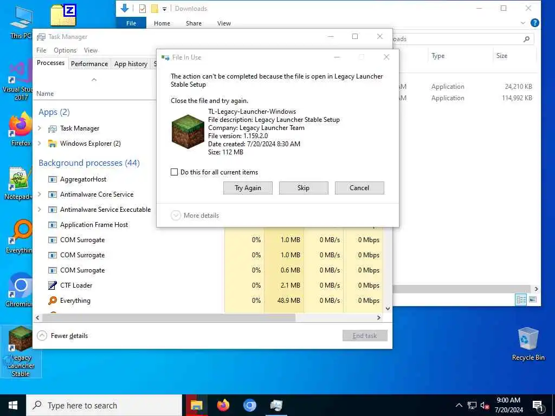
Task: Open Everything search desktop shortcut
Action: [20, 236]
